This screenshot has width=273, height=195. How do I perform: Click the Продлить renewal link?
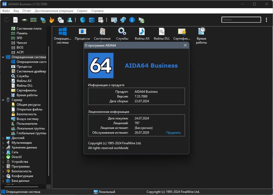174,133
